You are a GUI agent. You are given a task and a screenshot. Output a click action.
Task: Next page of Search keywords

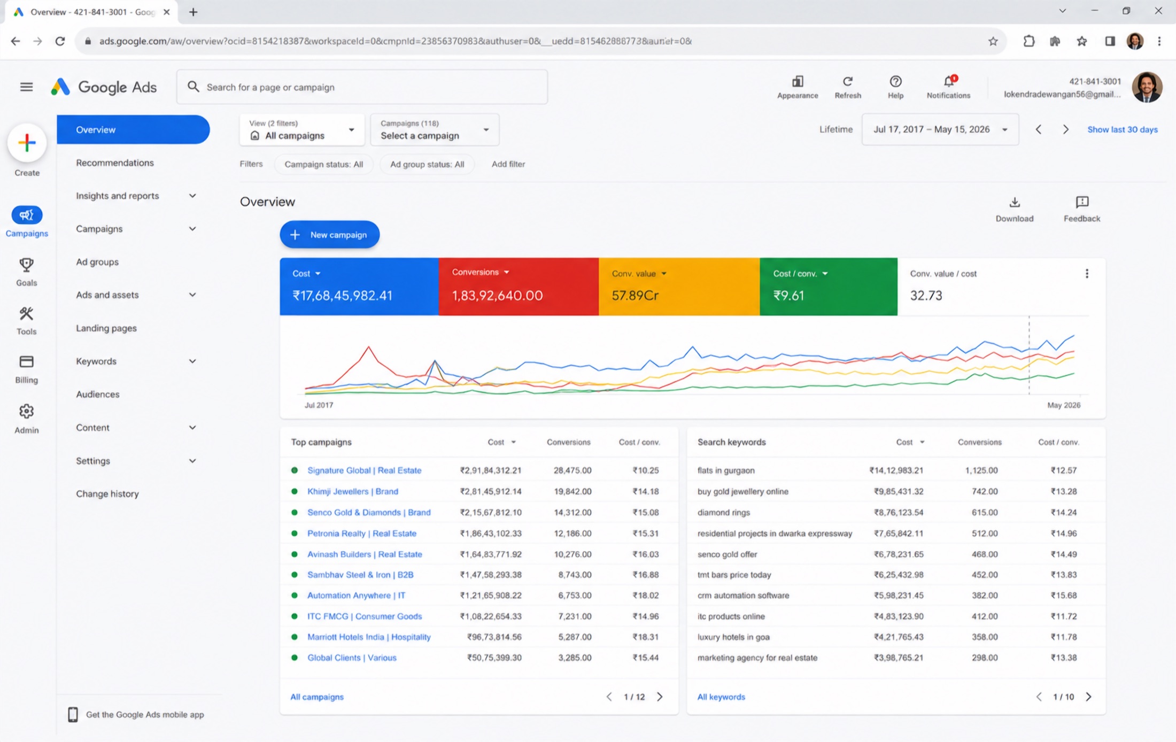[1089, 697]
